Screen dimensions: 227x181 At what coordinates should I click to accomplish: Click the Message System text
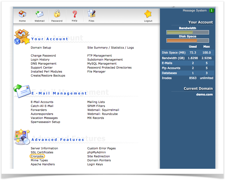pos(194,10)
